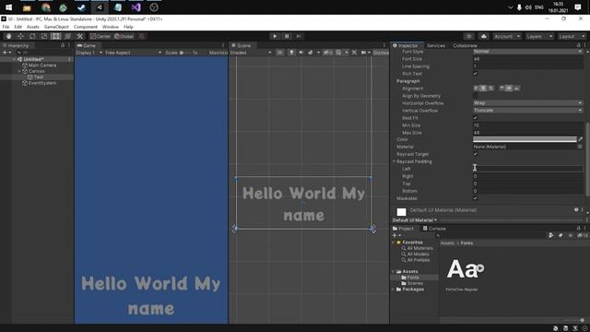Viewport: 590px width, 332px height.
Task: Click the Font Size field
Action: click(x=527, y=59)
